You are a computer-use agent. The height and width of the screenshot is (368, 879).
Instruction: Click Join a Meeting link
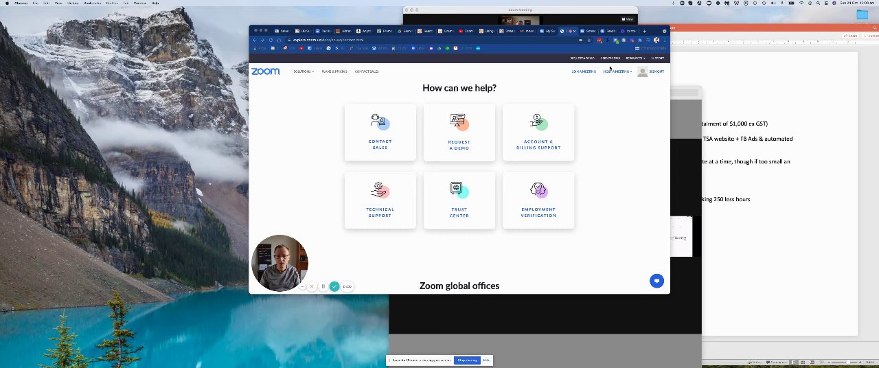584,71
